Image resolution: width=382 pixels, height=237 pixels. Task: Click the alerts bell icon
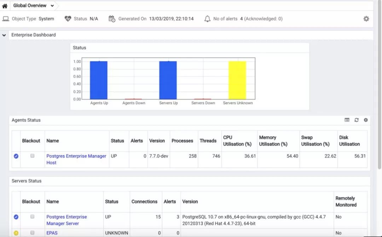[x=207, y=19]
